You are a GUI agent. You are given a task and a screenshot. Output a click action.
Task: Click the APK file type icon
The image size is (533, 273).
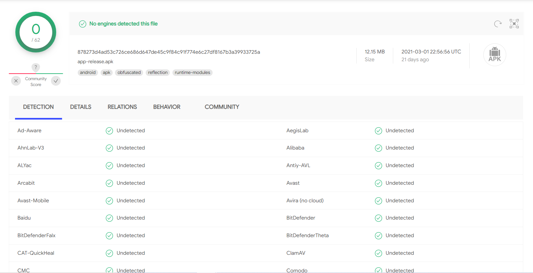(494, 55)
